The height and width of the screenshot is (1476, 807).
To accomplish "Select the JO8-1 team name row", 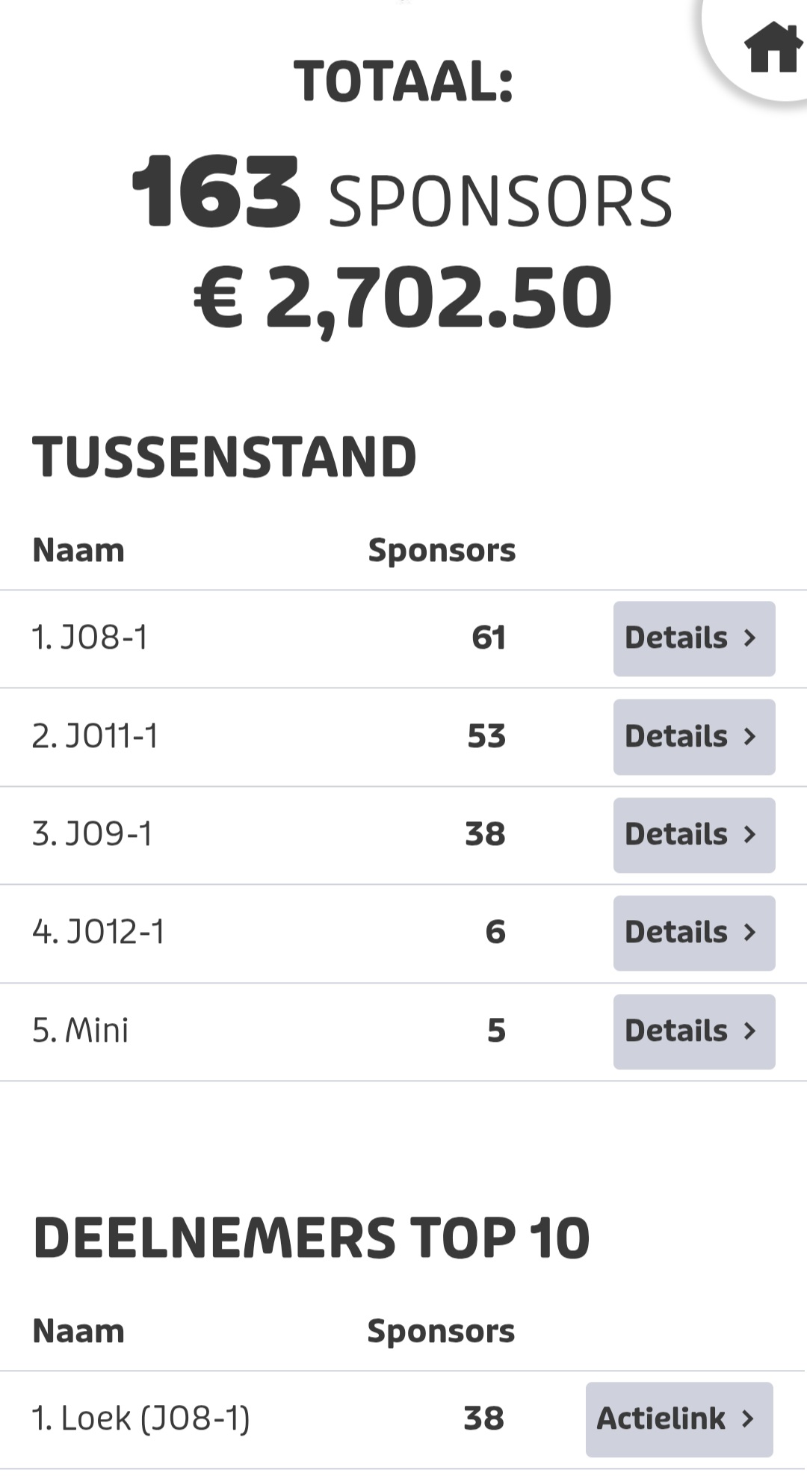I will (90, 638).
